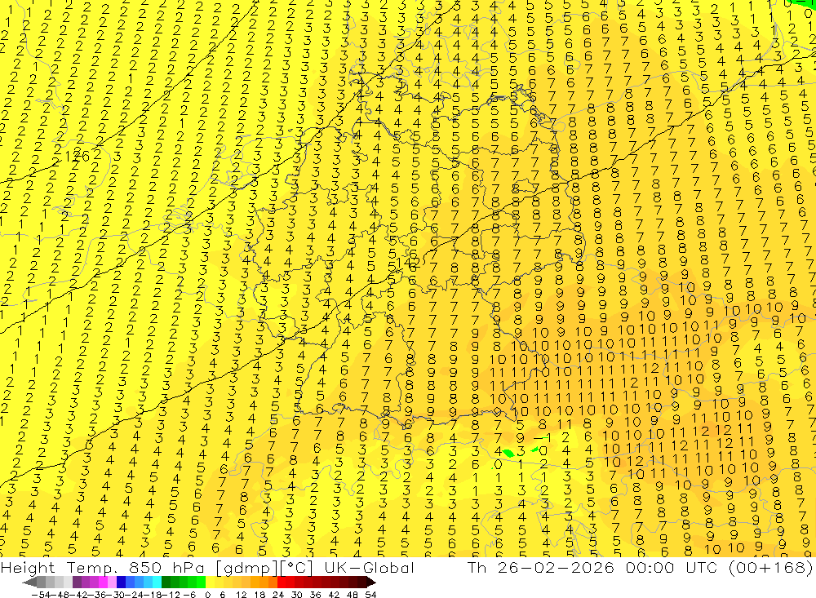Click the "142" height contour label
This screenshot has width=816, height=598.
[x=407, y=263]
